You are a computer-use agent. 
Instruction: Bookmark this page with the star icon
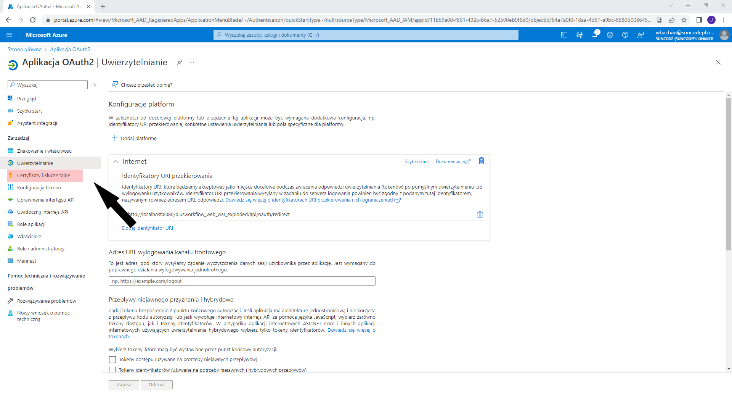pyautogui.click(x=684, y=20)
